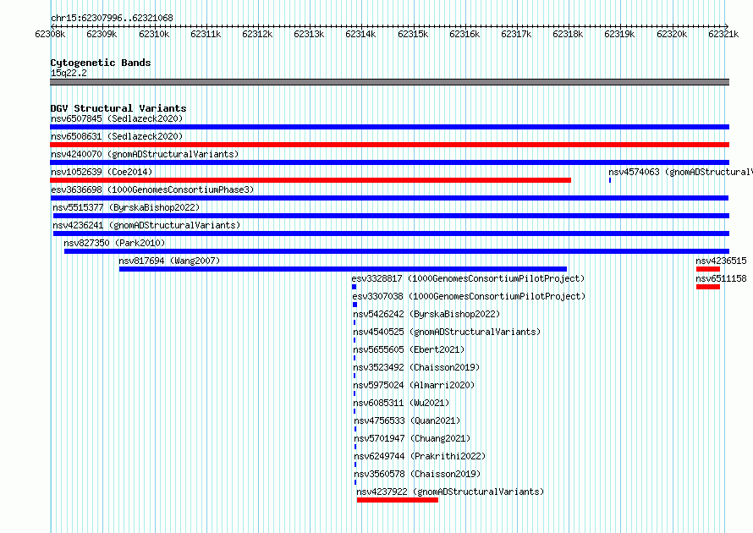Open esv3328817 (1000GenomesConsortiumPilotProject) label
This screenshot has height=533, width=753.
468,278
